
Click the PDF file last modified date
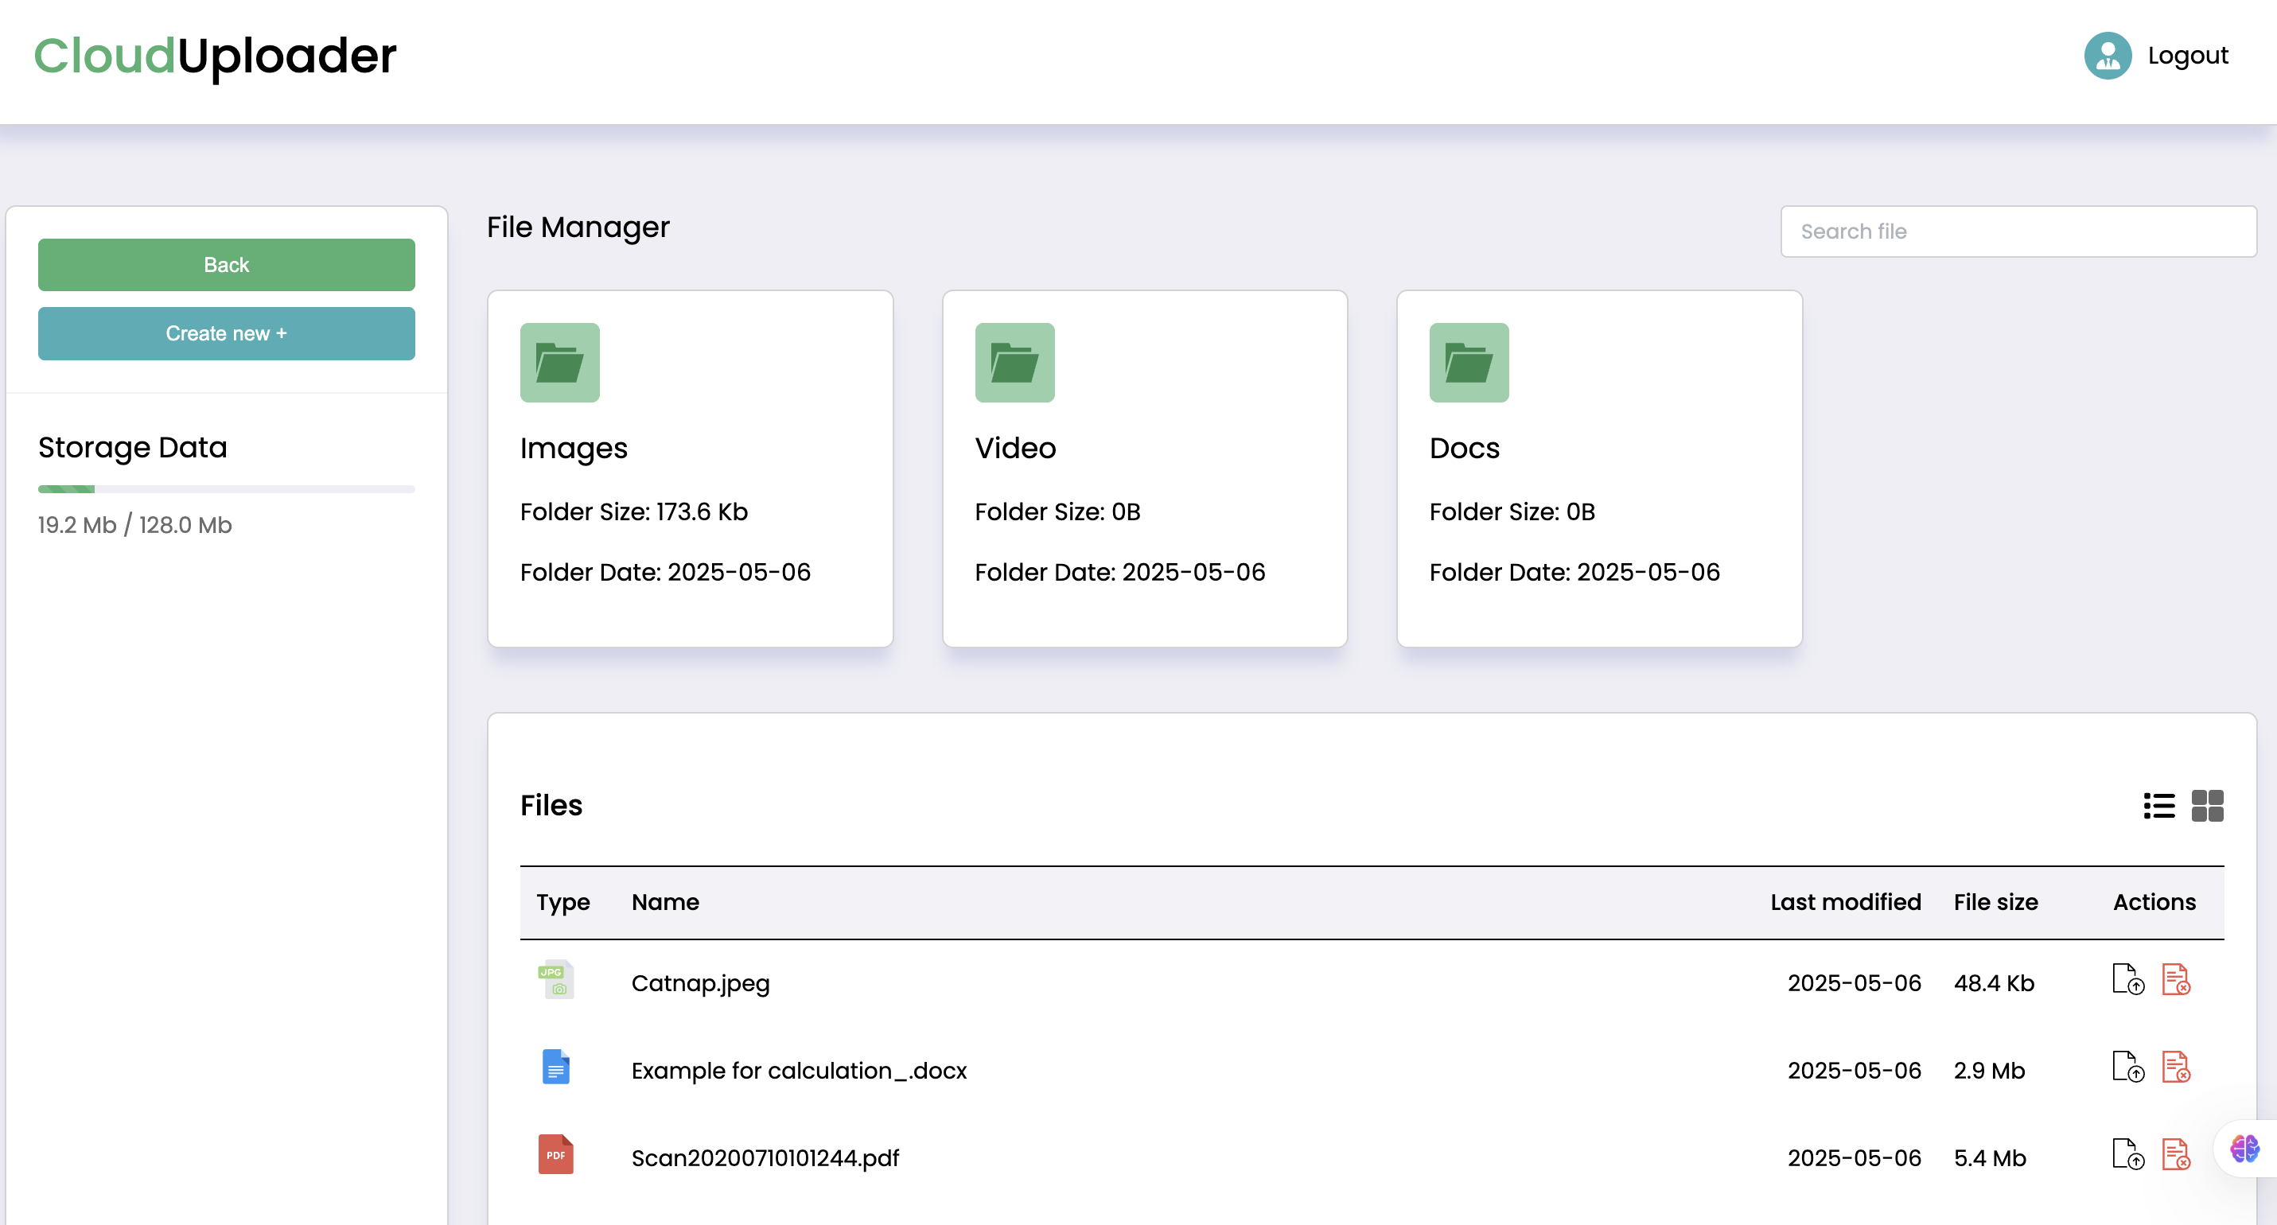[1855, 1158]
